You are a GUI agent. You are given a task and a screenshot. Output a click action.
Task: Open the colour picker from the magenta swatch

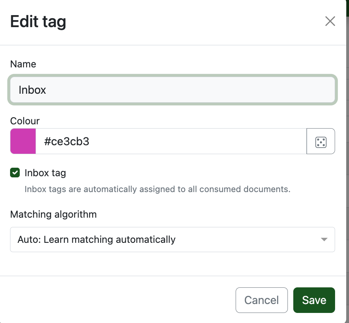pos(23,142)
